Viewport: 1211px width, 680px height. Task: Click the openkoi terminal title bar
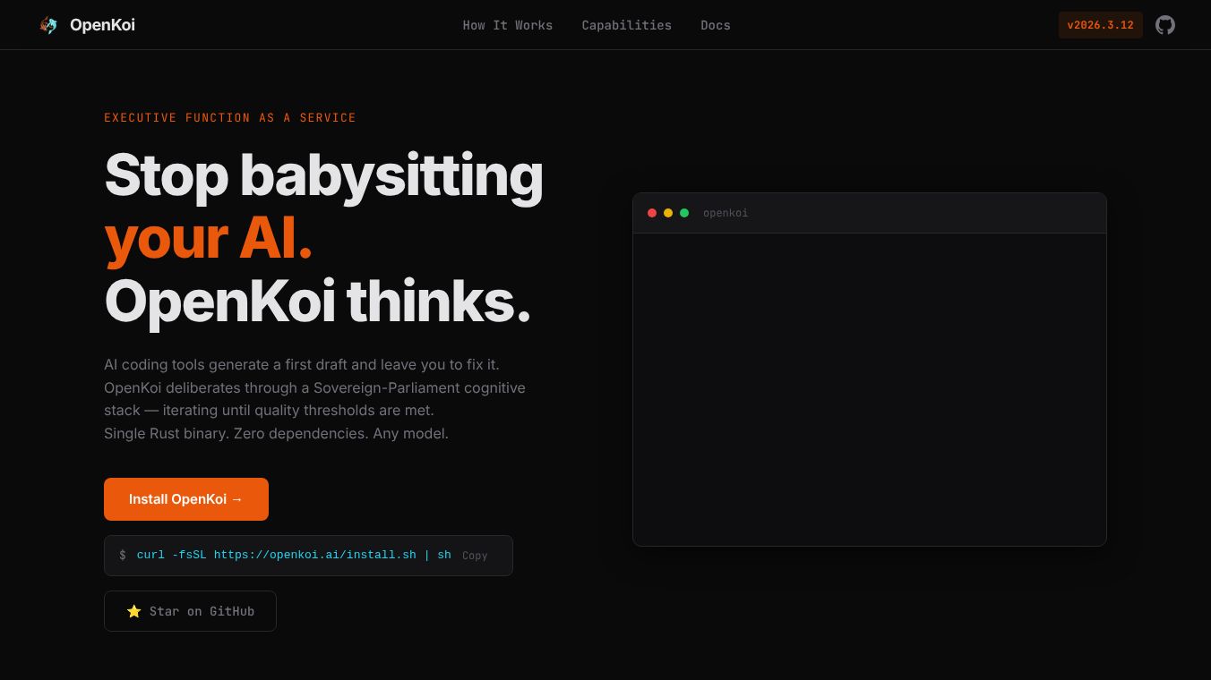click(x=726, y=213)
